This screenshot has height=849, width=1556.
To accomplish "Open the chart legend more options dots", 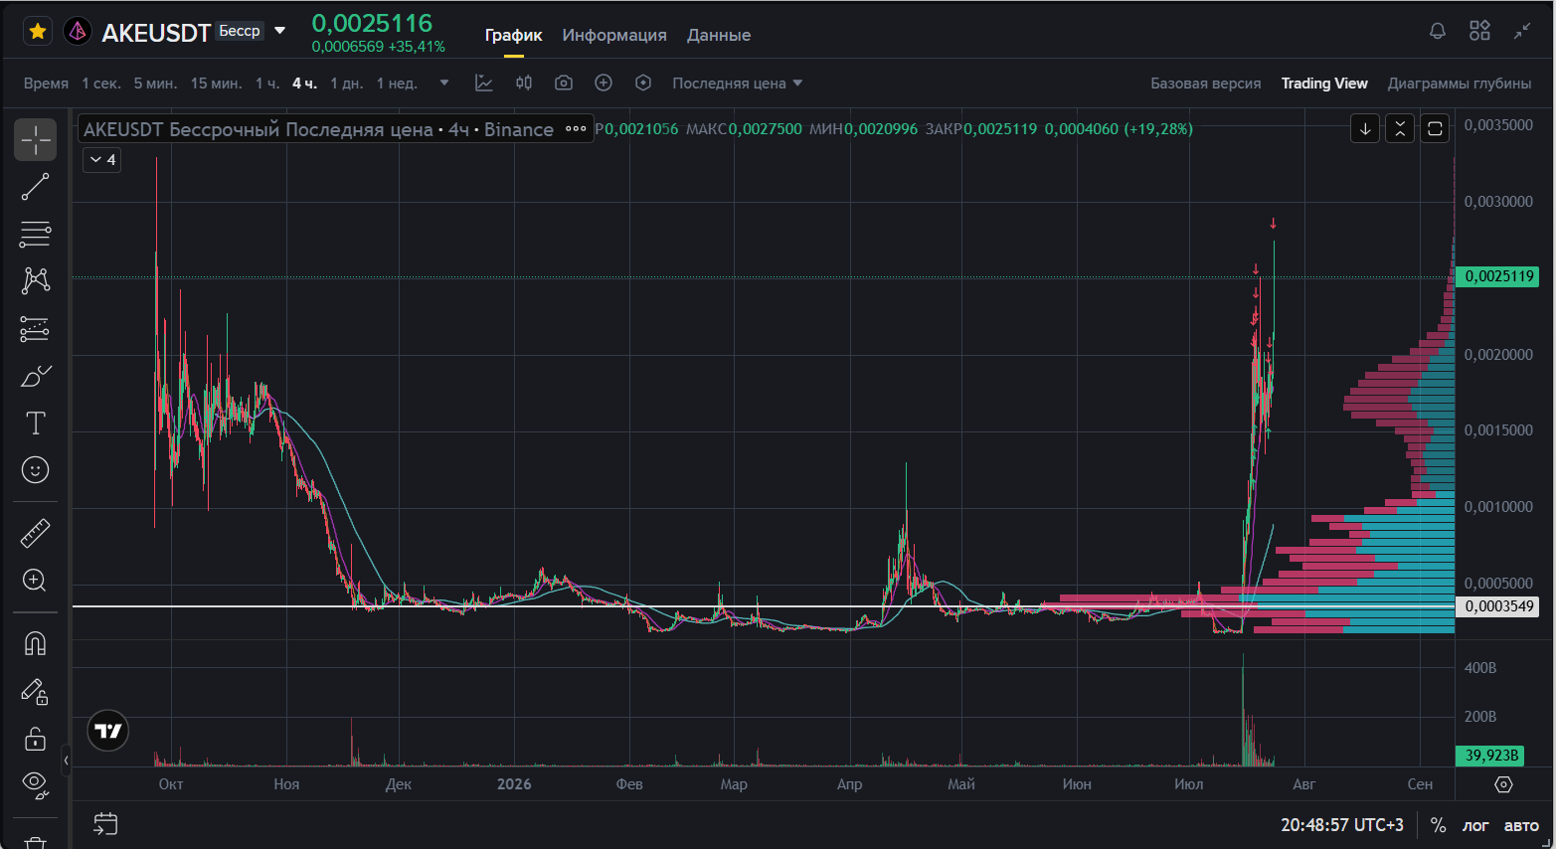I will [576, 128].
